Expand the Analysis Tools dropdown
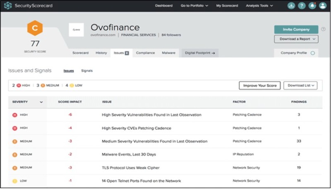Image resolution: width=331 pixels, height=189 pixels. [259, 6]
